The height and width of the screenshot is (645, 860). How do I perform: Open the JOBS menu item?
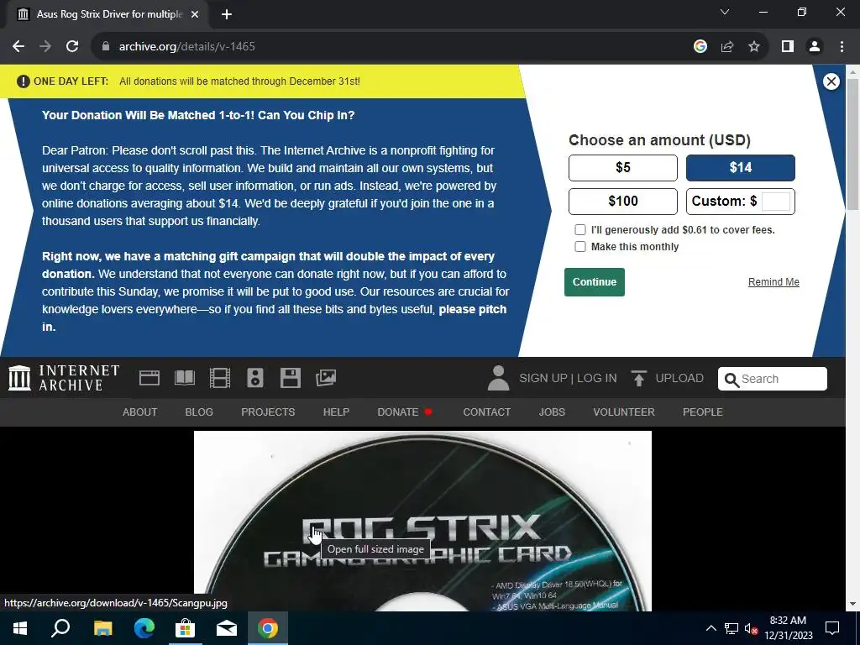point(552,412)
